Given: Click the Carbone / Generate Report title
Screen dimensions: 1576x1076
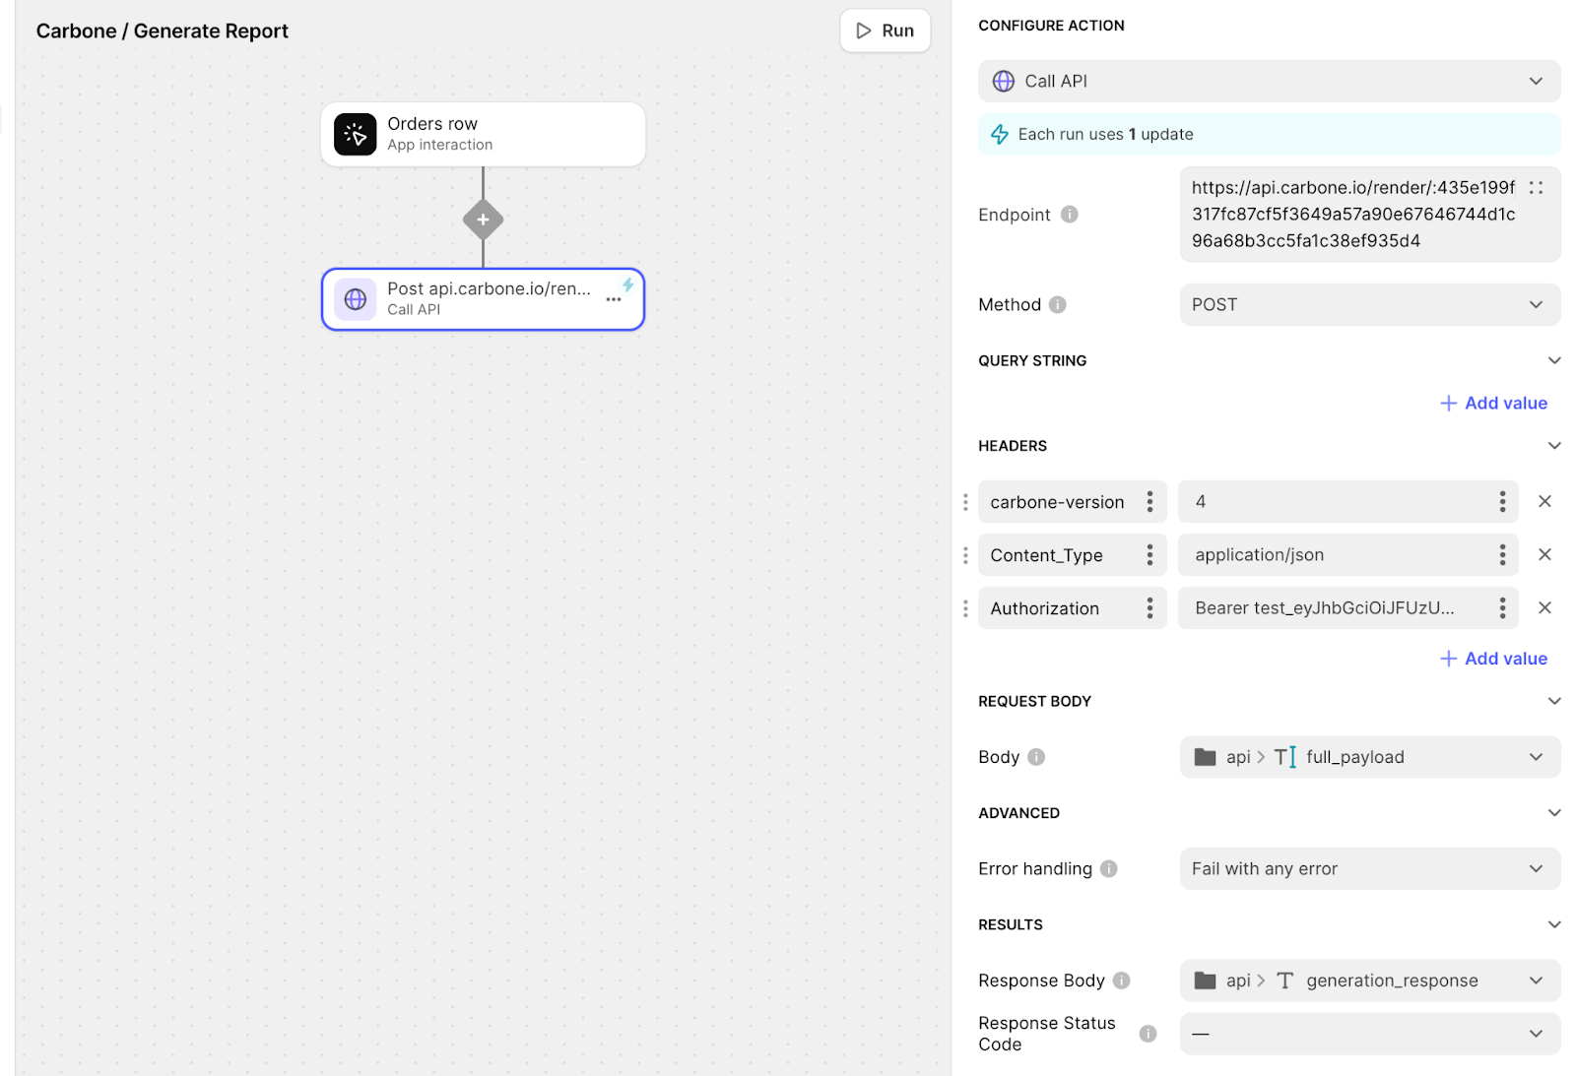Looking at the screenshot, I should (x=163, y=31).
